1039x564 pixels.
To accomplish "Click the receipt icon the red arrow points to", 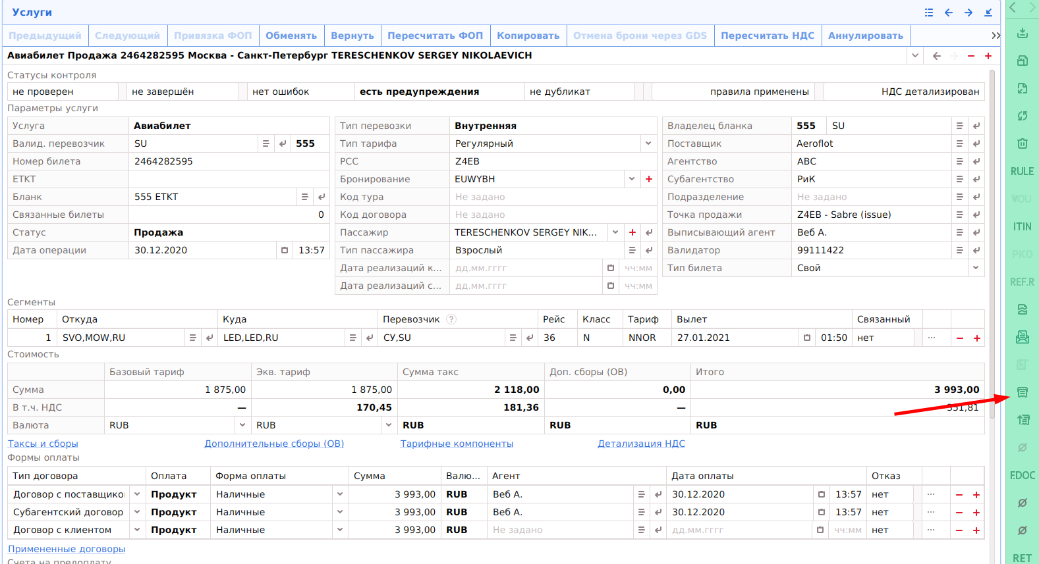I will pos(1022,392).
